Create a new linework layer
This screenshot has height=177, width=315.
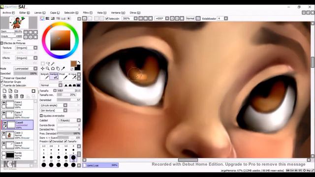pos(10,91)
